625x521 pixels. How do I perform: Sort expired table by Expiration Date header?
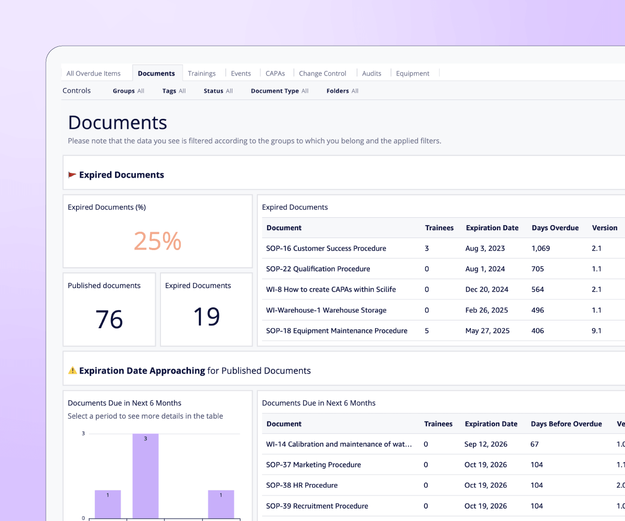coord(492,228)
